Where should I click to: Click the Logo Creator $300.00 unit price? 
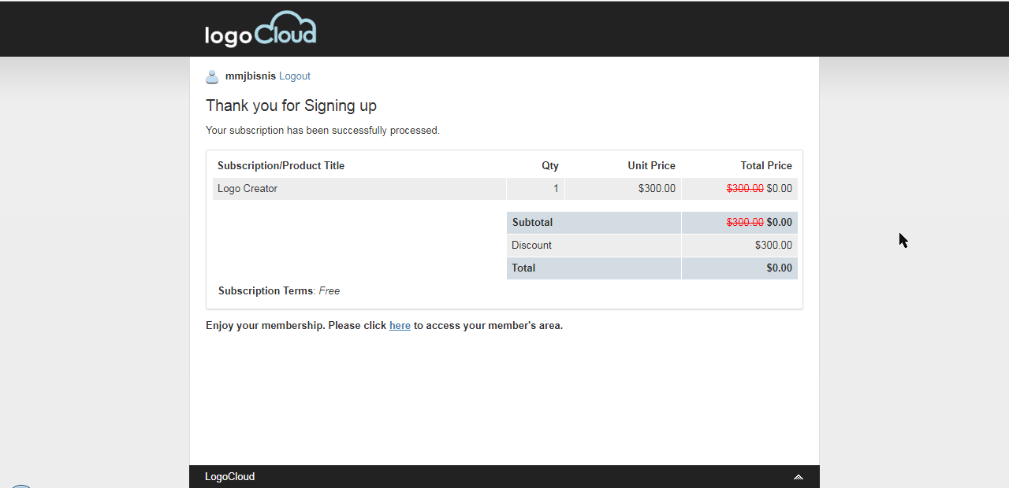click(x=657, y=189)
